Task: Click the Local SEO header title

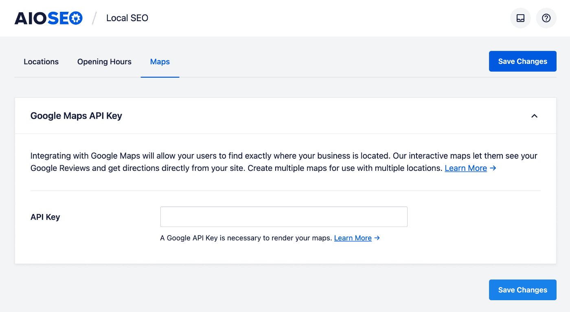Action: click(x=127, y=18)
